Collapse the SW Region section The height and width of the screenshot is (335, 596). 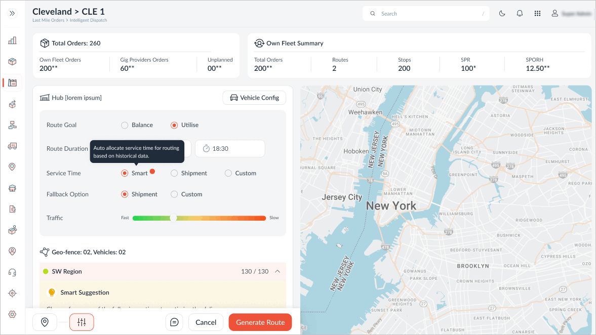point(277,271)
